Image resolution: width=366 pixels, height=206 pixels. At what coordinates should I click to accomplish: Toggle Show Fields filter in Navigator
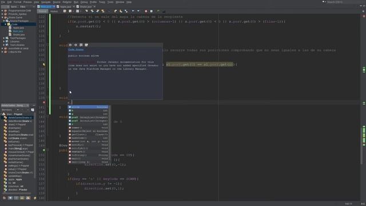pos(10,198)
